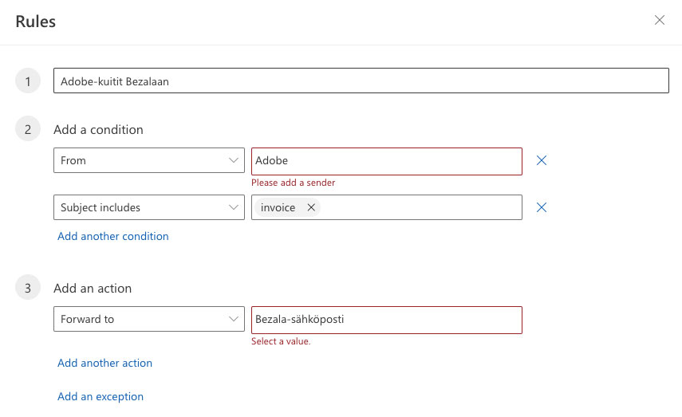Click the step 1 number badge

tap(28, 81)
